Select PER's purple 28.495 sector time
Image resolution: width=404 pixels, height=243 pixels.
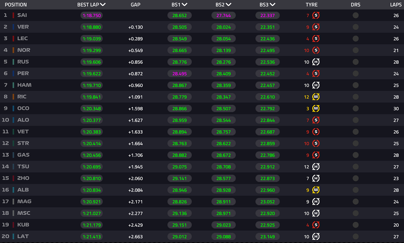coord(180,74)
